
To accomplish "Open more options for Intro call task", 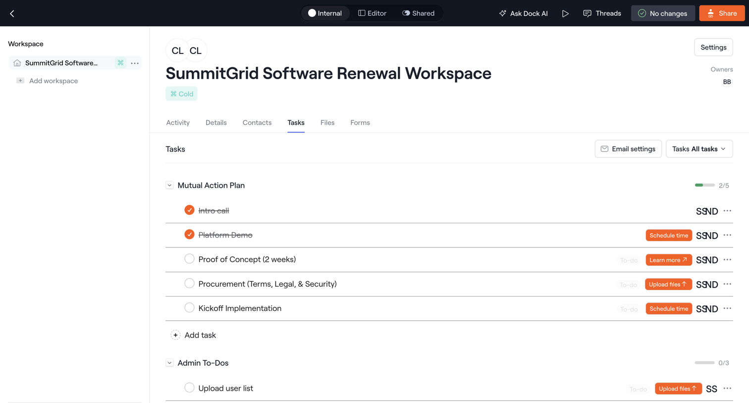I will (727, 211).
